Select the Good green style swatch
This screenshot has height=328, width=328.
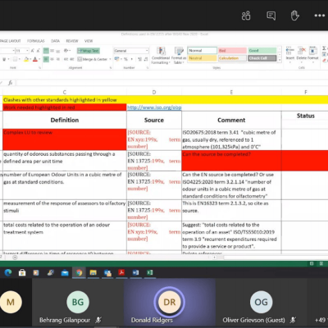point(262,51)
